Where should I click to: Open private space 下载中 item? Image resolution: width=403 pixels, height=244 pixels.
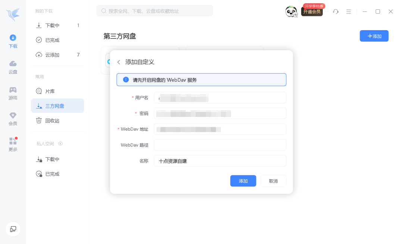pos(57,159)
